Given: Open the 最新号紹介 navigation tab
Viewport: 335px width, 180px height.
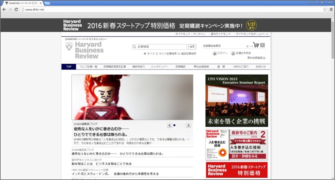Looking at the screenshot, I should 139,67.
